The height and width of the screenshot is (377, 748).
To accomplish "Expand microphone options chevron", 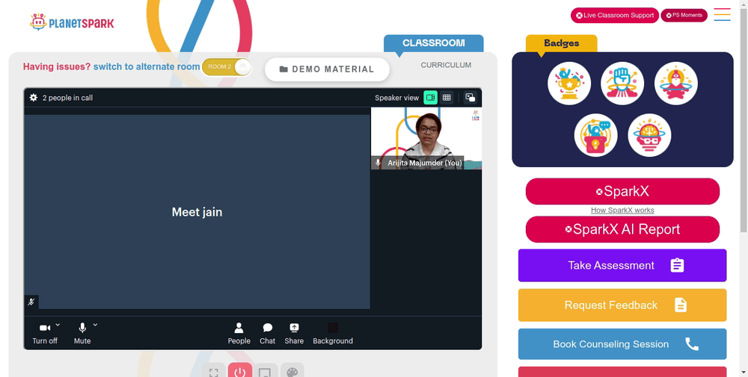I will pos(95,325).
